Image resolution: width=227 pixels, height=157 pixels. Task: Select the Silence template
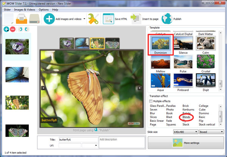(183, 45)
